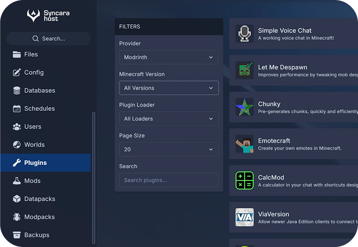Open the Minecraft Version dropdown
Screen dimensions: 358x247
pyautogui.click(x=169, y=88)
